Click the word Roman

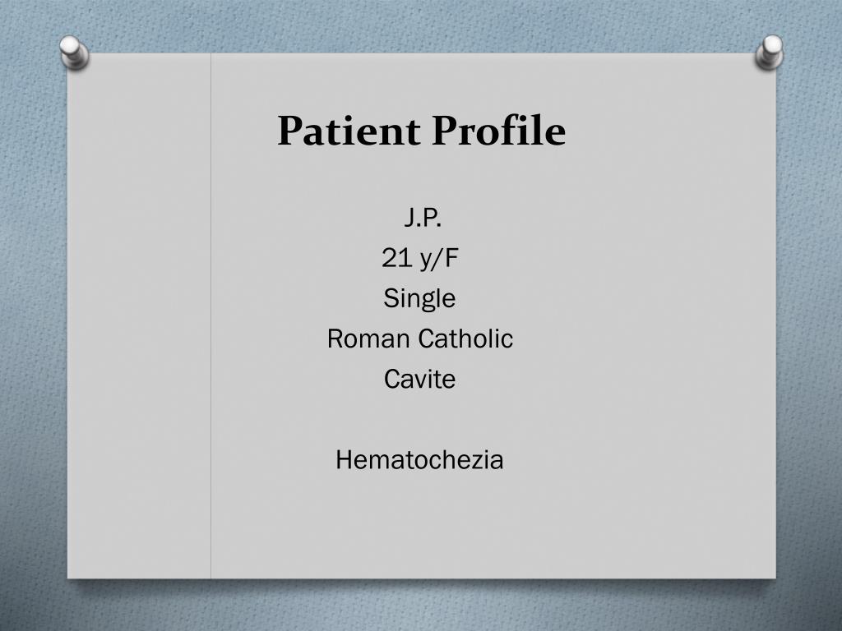(369, 339)
